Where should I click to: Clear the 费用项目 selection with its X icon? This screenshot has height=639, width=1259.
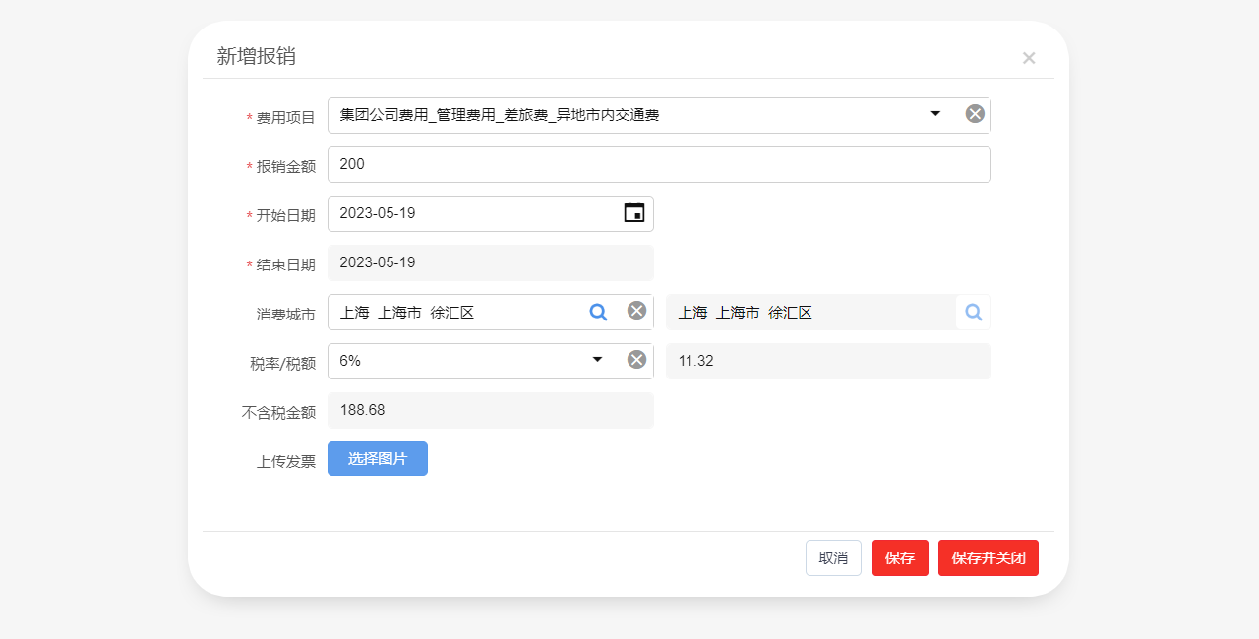975,114
